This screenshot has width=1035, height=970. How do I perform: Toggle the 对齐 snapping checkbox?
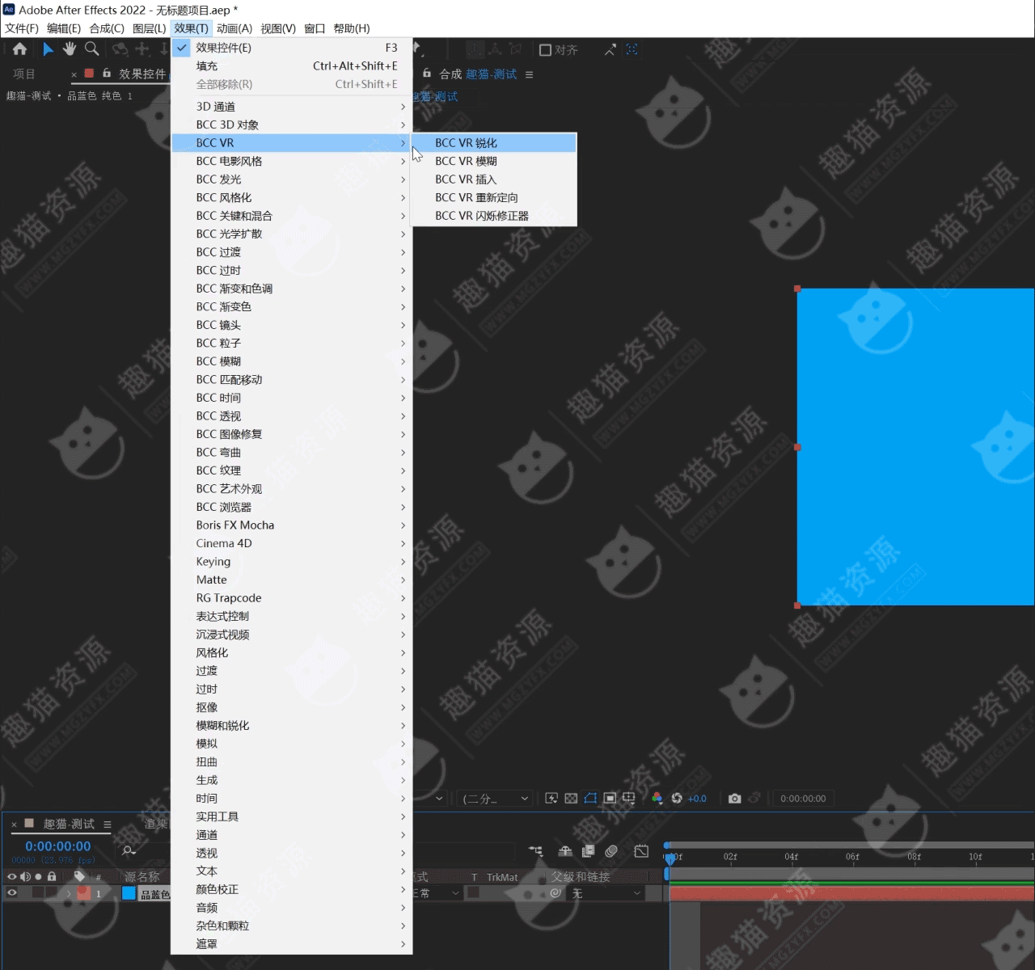pos(545,50)
